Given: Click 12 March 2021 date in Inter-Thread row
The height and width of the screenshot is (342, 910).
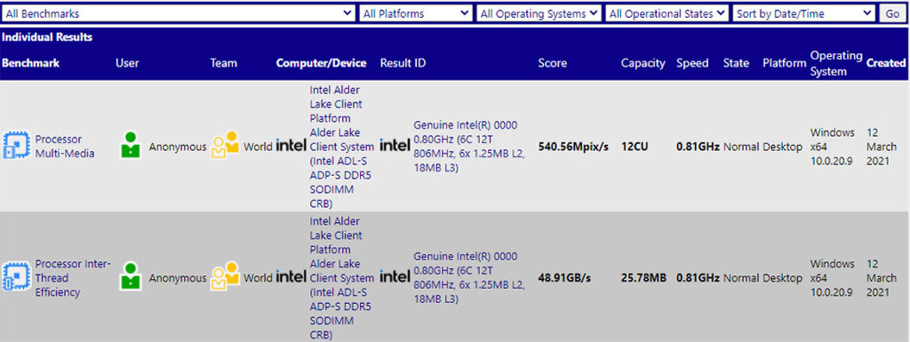Looking at the screenshot, I should pos(882,278).
